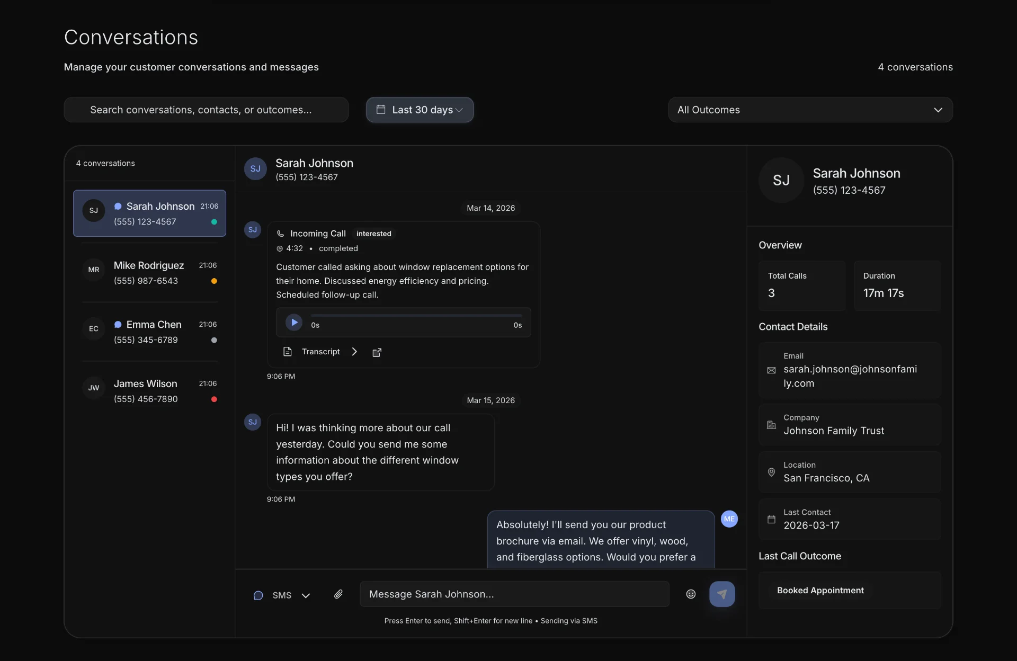This screenshot has width=1017, height=661.
Task: Click the paperclip attachment icon
Action: click(338, 594)
